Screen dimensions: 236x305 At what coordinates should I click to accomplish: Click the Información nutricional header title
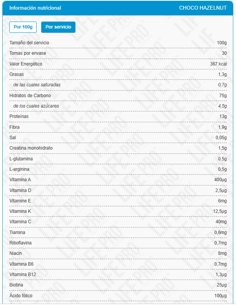click(35, 8)
